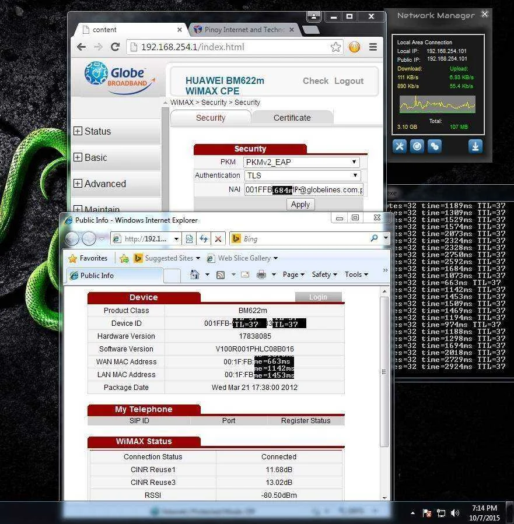Click the Bing search magnifier icon
Image resolution: width=514 pixels, height=524 pixels.
pyautogui.click(x=374, y=238)
